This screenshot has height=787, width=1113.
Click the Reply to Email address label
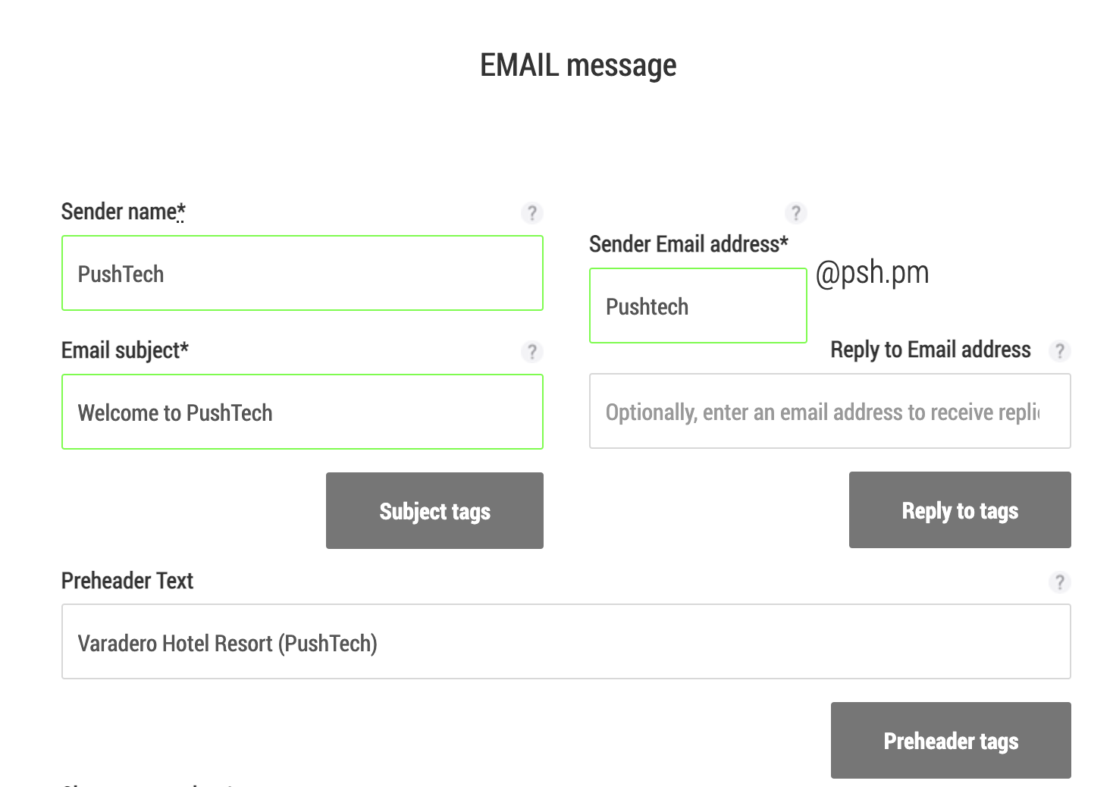click(x=930, y=350)
